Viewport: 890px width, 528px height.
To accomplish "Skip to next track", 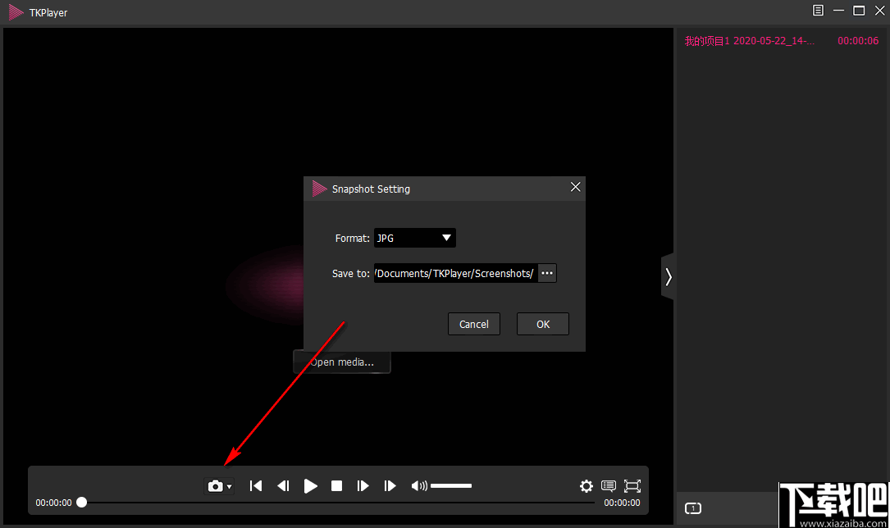I will [390, 486].
